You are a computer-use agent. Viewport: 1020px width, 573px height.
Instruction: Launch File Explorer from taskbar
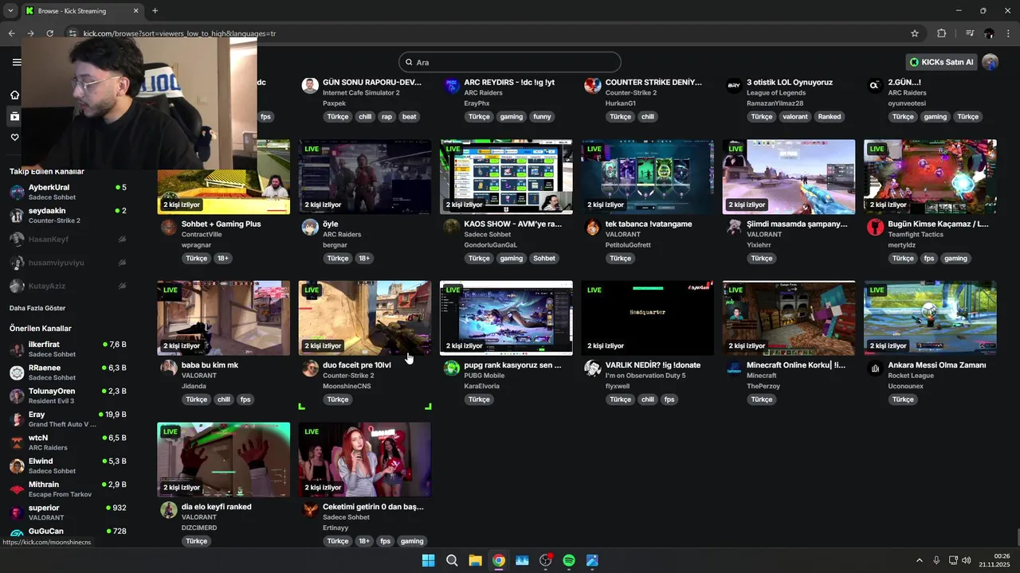click(475, 560)
